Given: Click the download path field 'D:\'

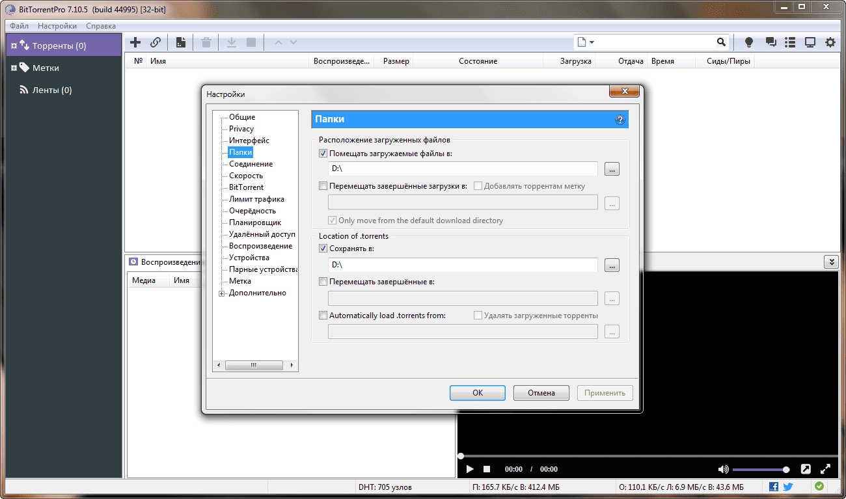Looking at the screenshot, I should pyautogui.click(x=463, y=169).
